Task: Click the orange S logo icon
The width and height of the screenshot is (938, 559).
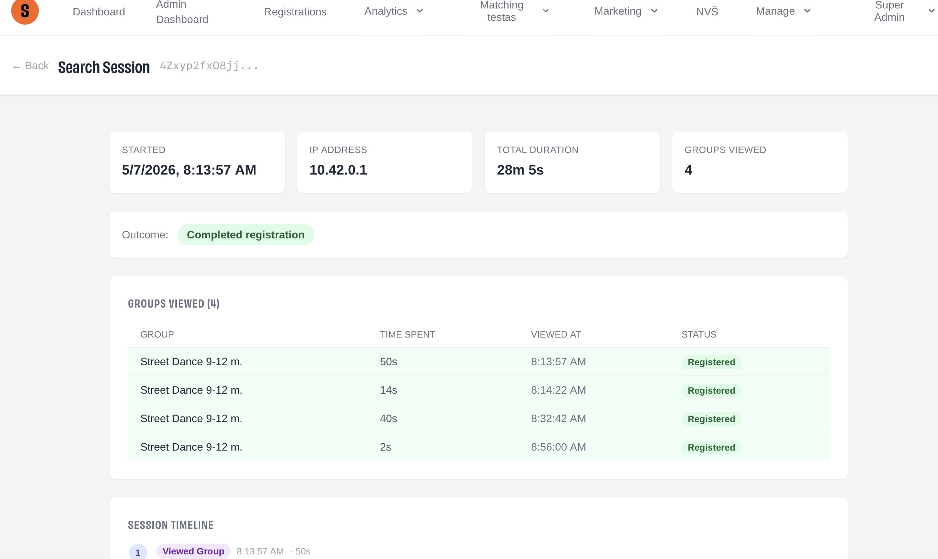Action: click(x=25, y=11)
